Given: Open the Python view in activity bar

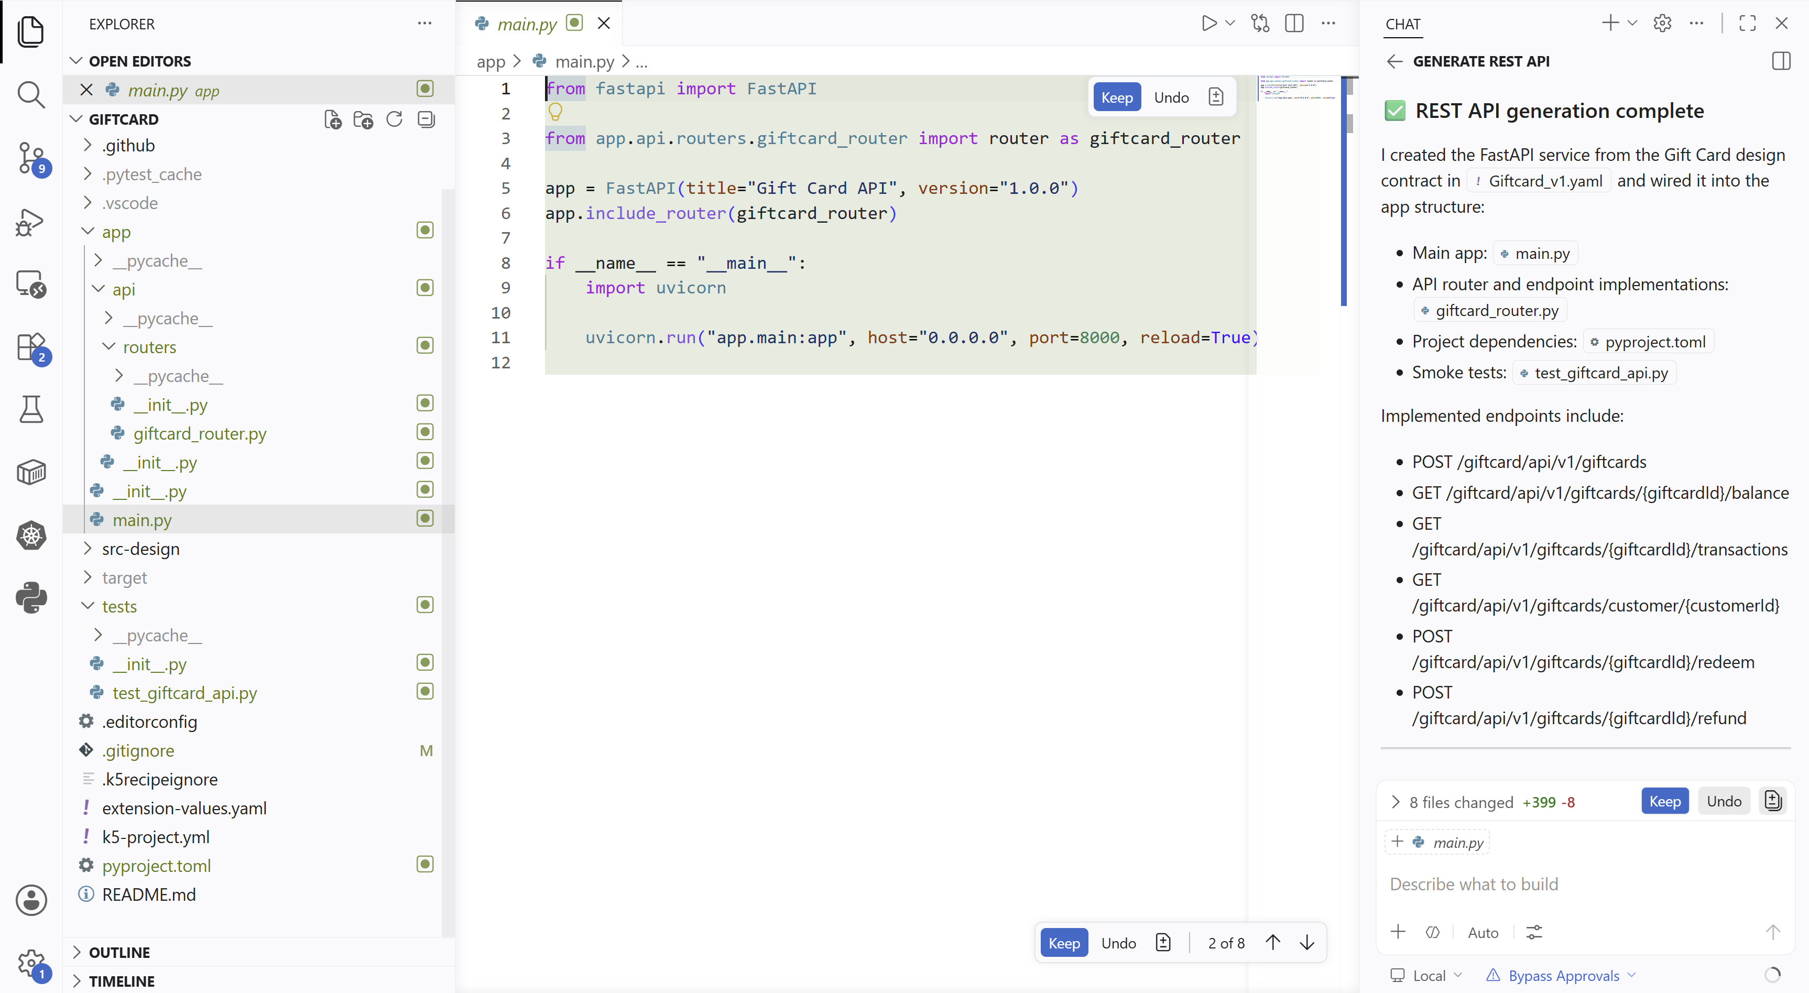Looking at the screenshot, I should (31, 598).
